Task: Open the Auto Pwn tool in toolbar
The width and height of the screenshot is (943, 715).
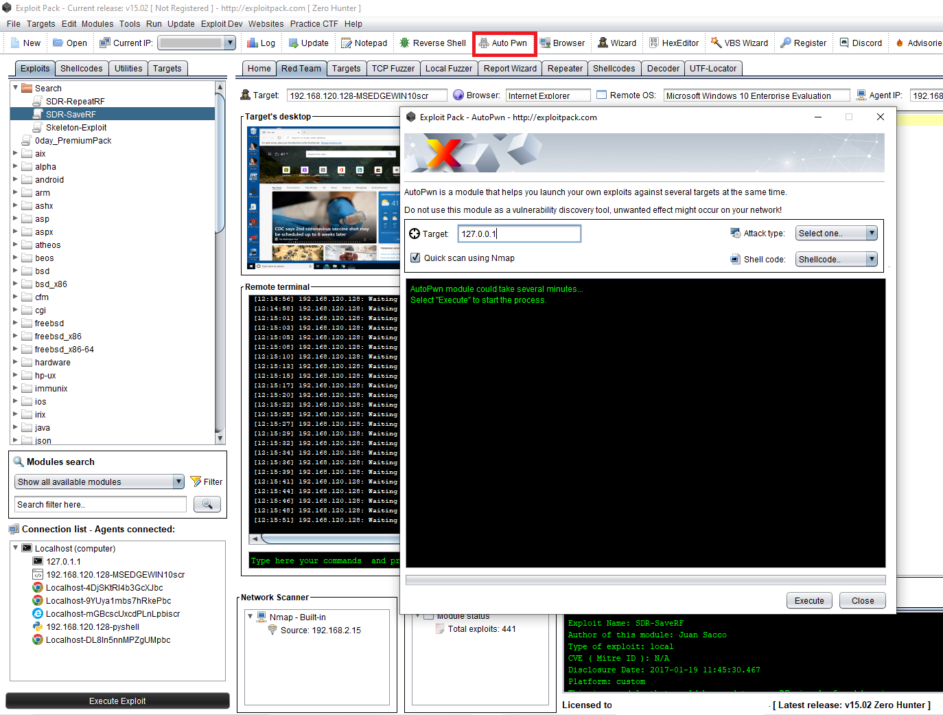Action: [x=504, y=43]
